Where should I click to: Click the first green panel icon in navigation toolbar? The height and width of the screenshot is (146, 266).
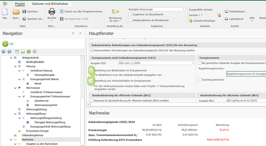(x=17, y=52)
